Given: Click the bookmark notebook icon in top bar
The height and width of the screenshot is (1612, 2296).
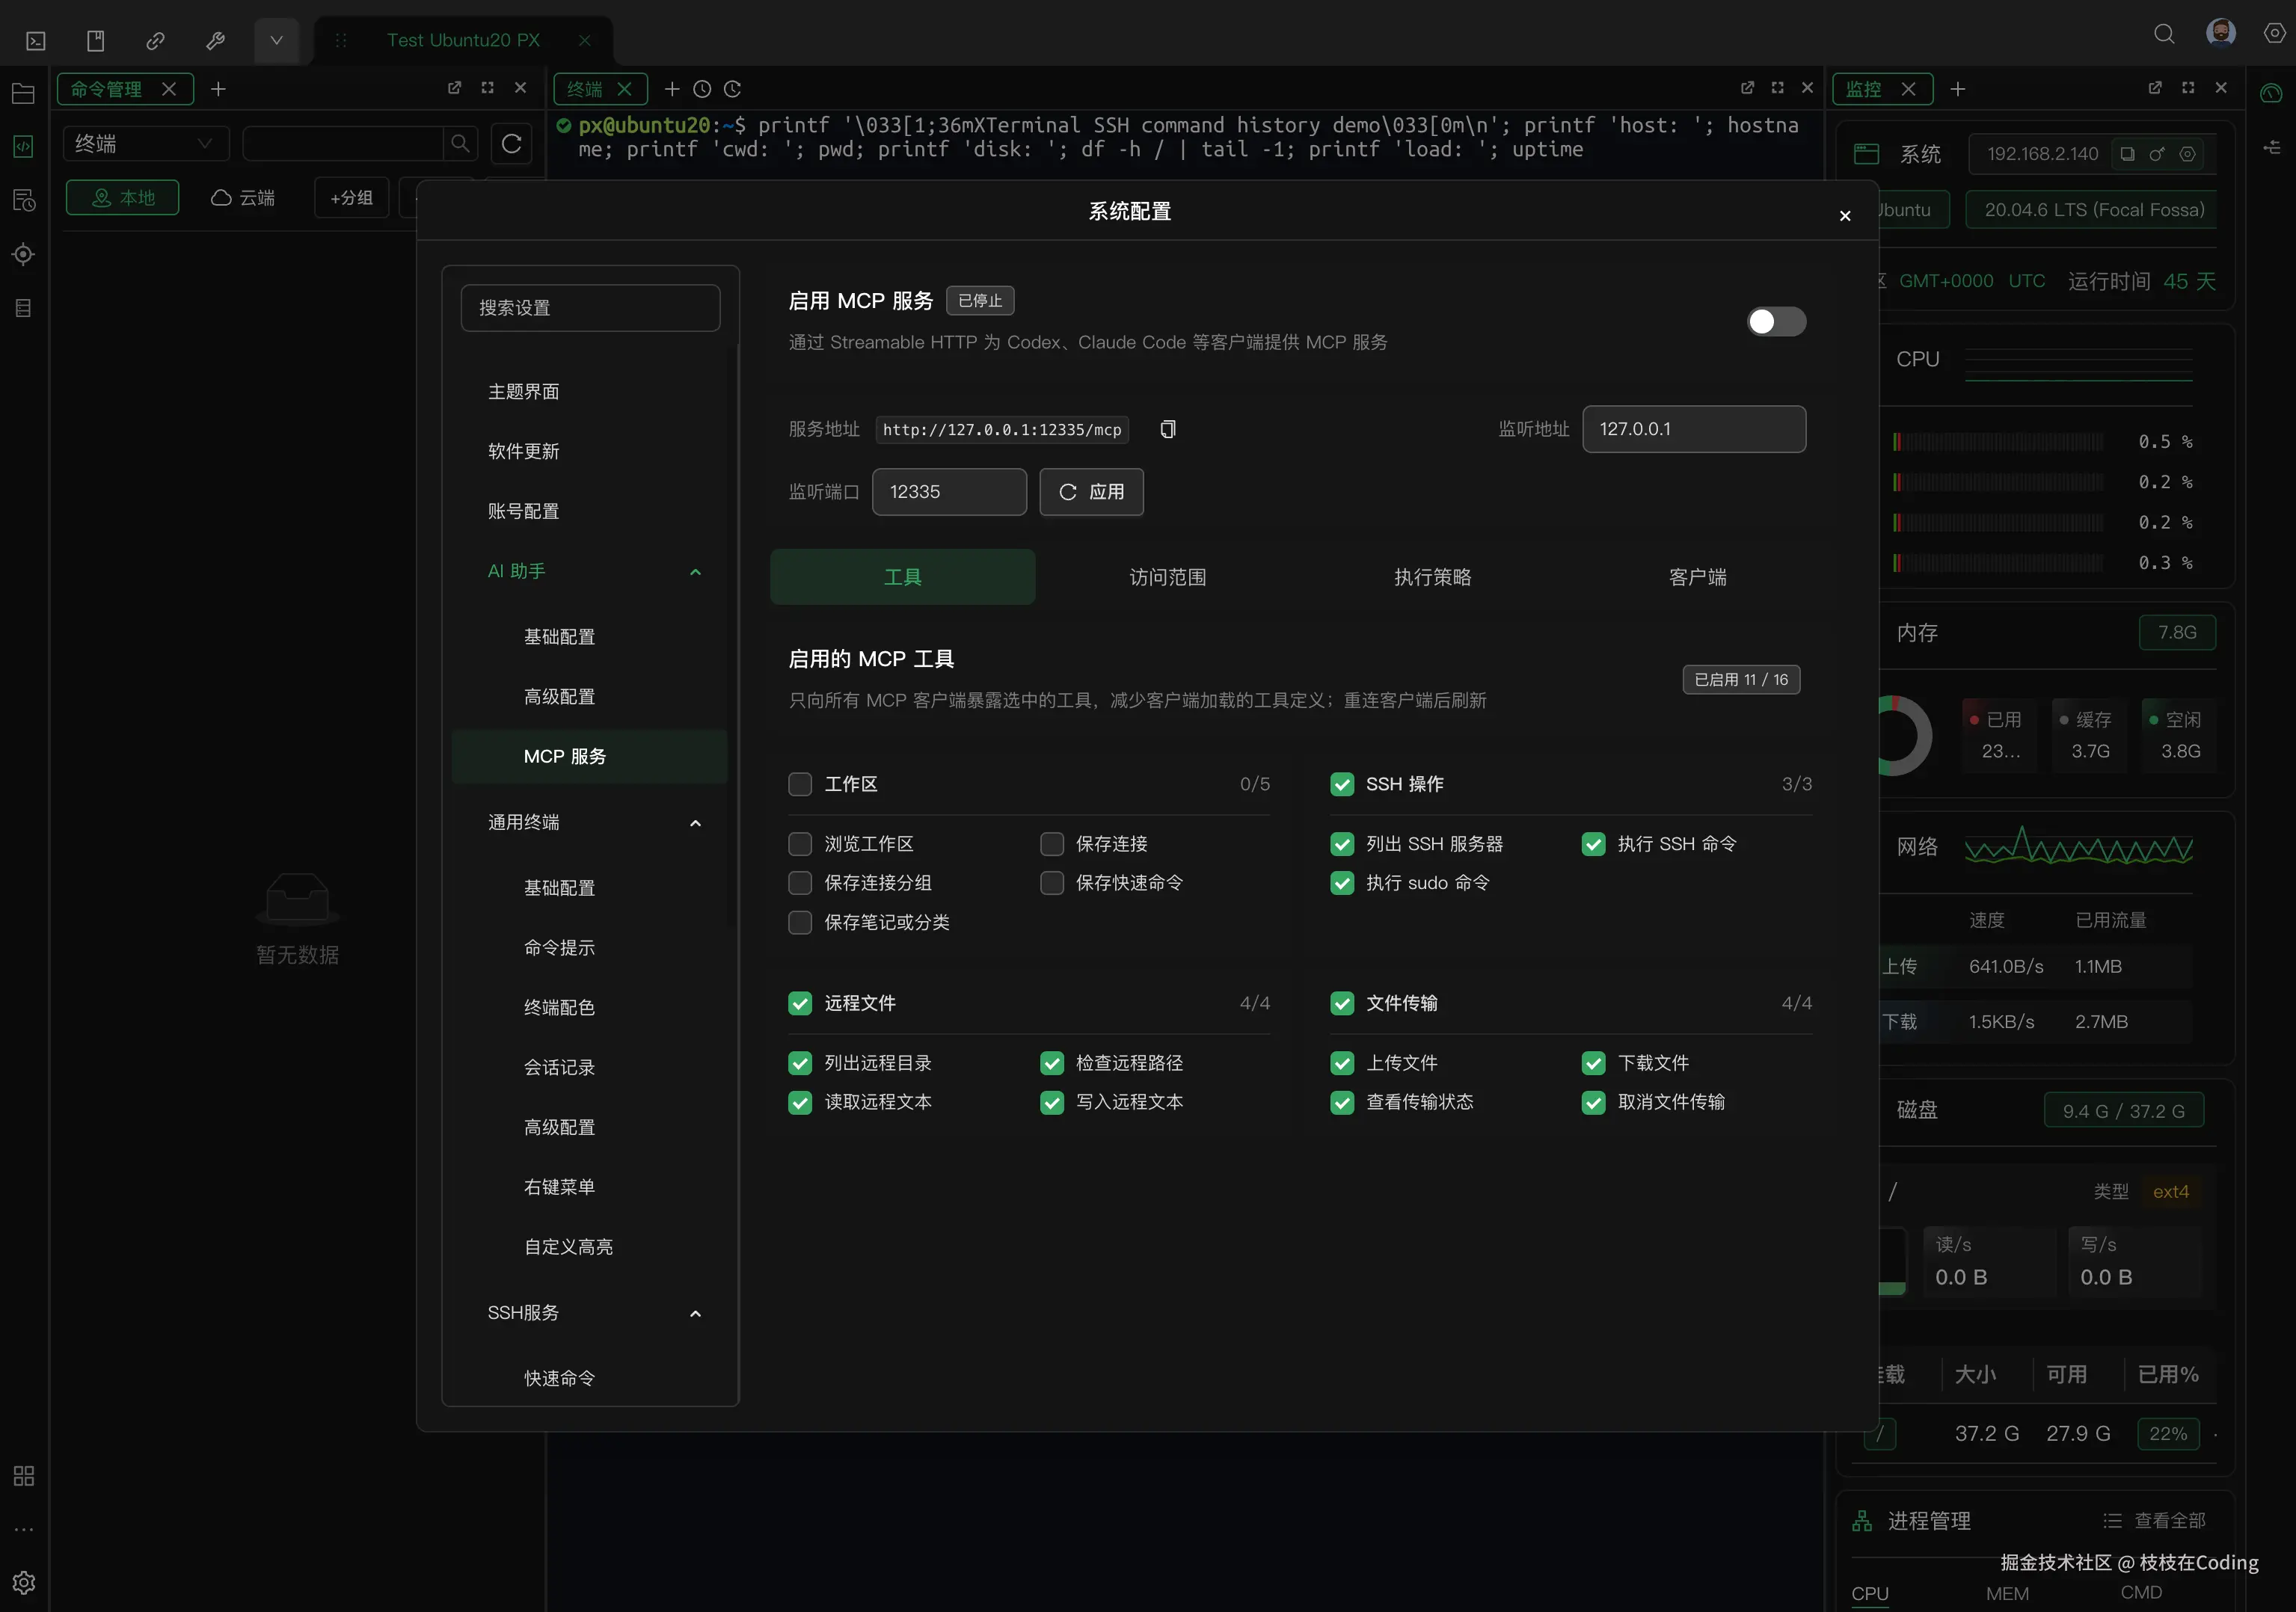Looking at the screenshot, I should (x=96, y=41).
